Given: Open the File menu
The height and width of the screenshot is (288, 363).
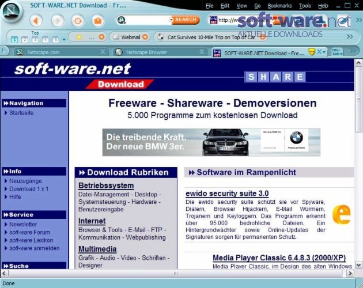Looking at the screenshot, I should click(x=210, y=6).
